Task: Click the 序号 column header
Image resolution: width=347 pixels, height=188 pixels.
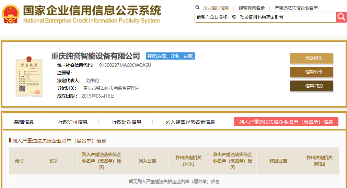Action: (19, 161)
